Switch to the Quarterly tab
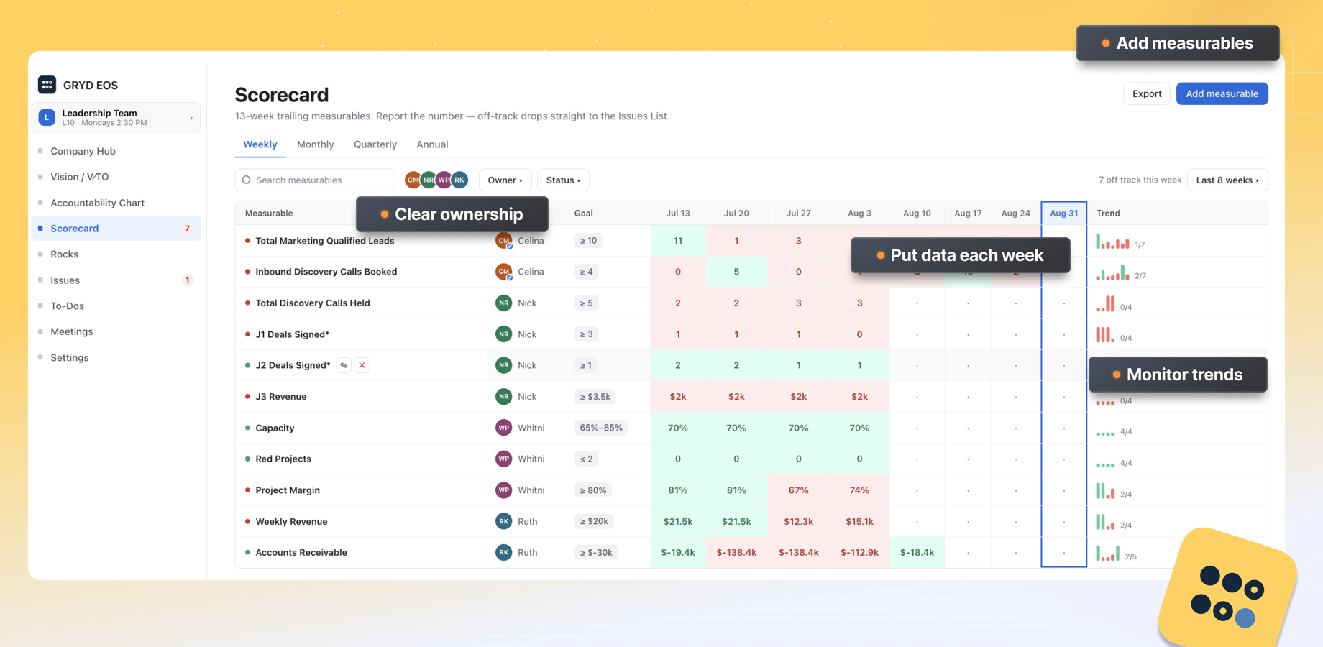 pos(375,144)
